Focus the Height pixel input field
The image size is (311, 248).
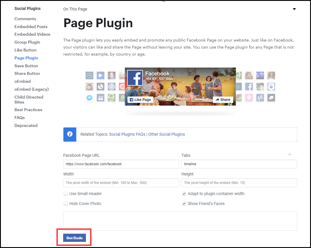pyautogui.click(x=239, y=183)
